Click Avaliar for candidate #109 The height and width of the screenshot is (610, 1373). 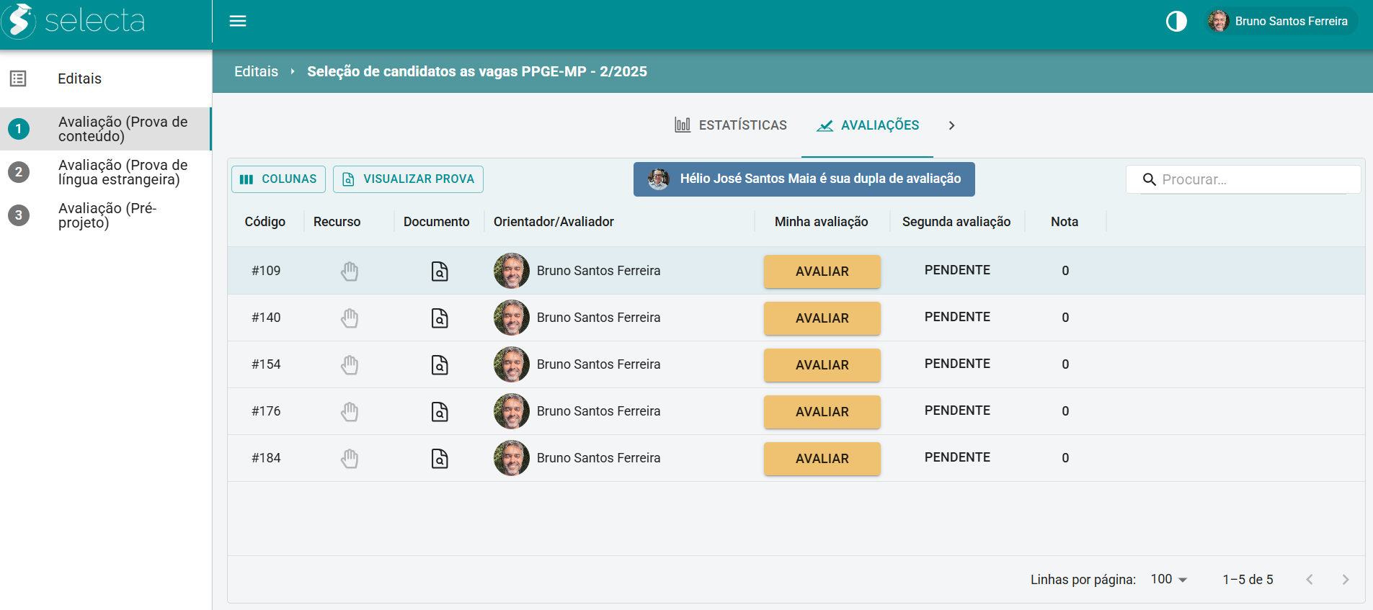(822, 272)
